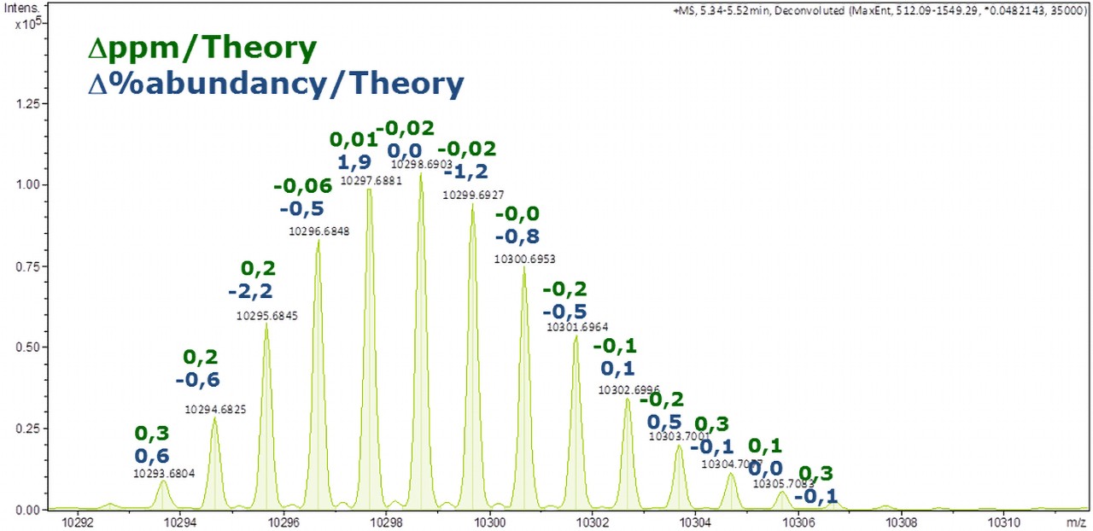Click the 10293.6804 peak label
The image size is (1093, 531).
click(165, 472)
